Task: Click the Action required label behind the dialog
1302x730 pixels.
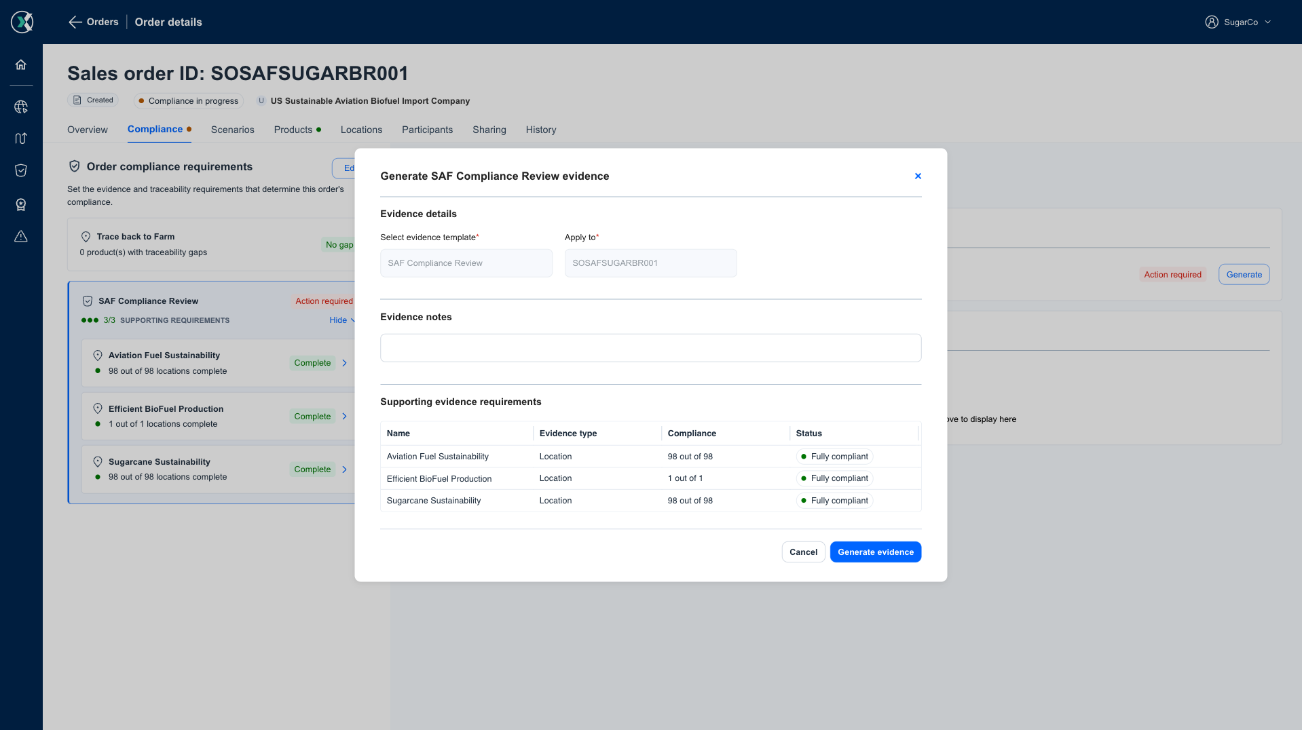Action: 1172,275
